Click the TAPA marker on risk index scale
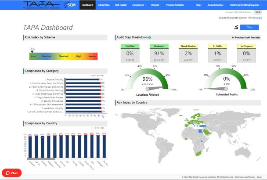This screenshot has width=267, height=180. (32, 50)
